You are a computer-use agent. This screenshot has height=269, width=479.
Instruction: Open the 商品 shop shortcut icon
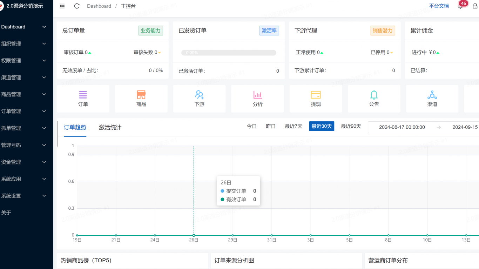pyautogui.click(x=141, y=95)
